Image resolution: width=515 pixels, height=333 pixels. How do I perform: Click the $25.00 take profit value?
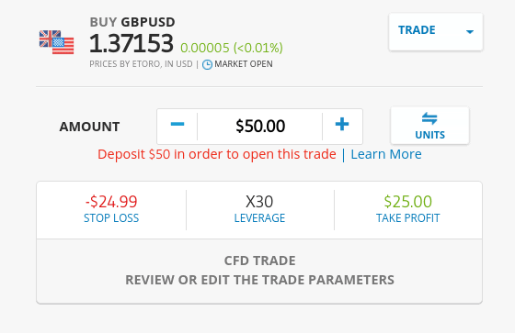[408, 202]
